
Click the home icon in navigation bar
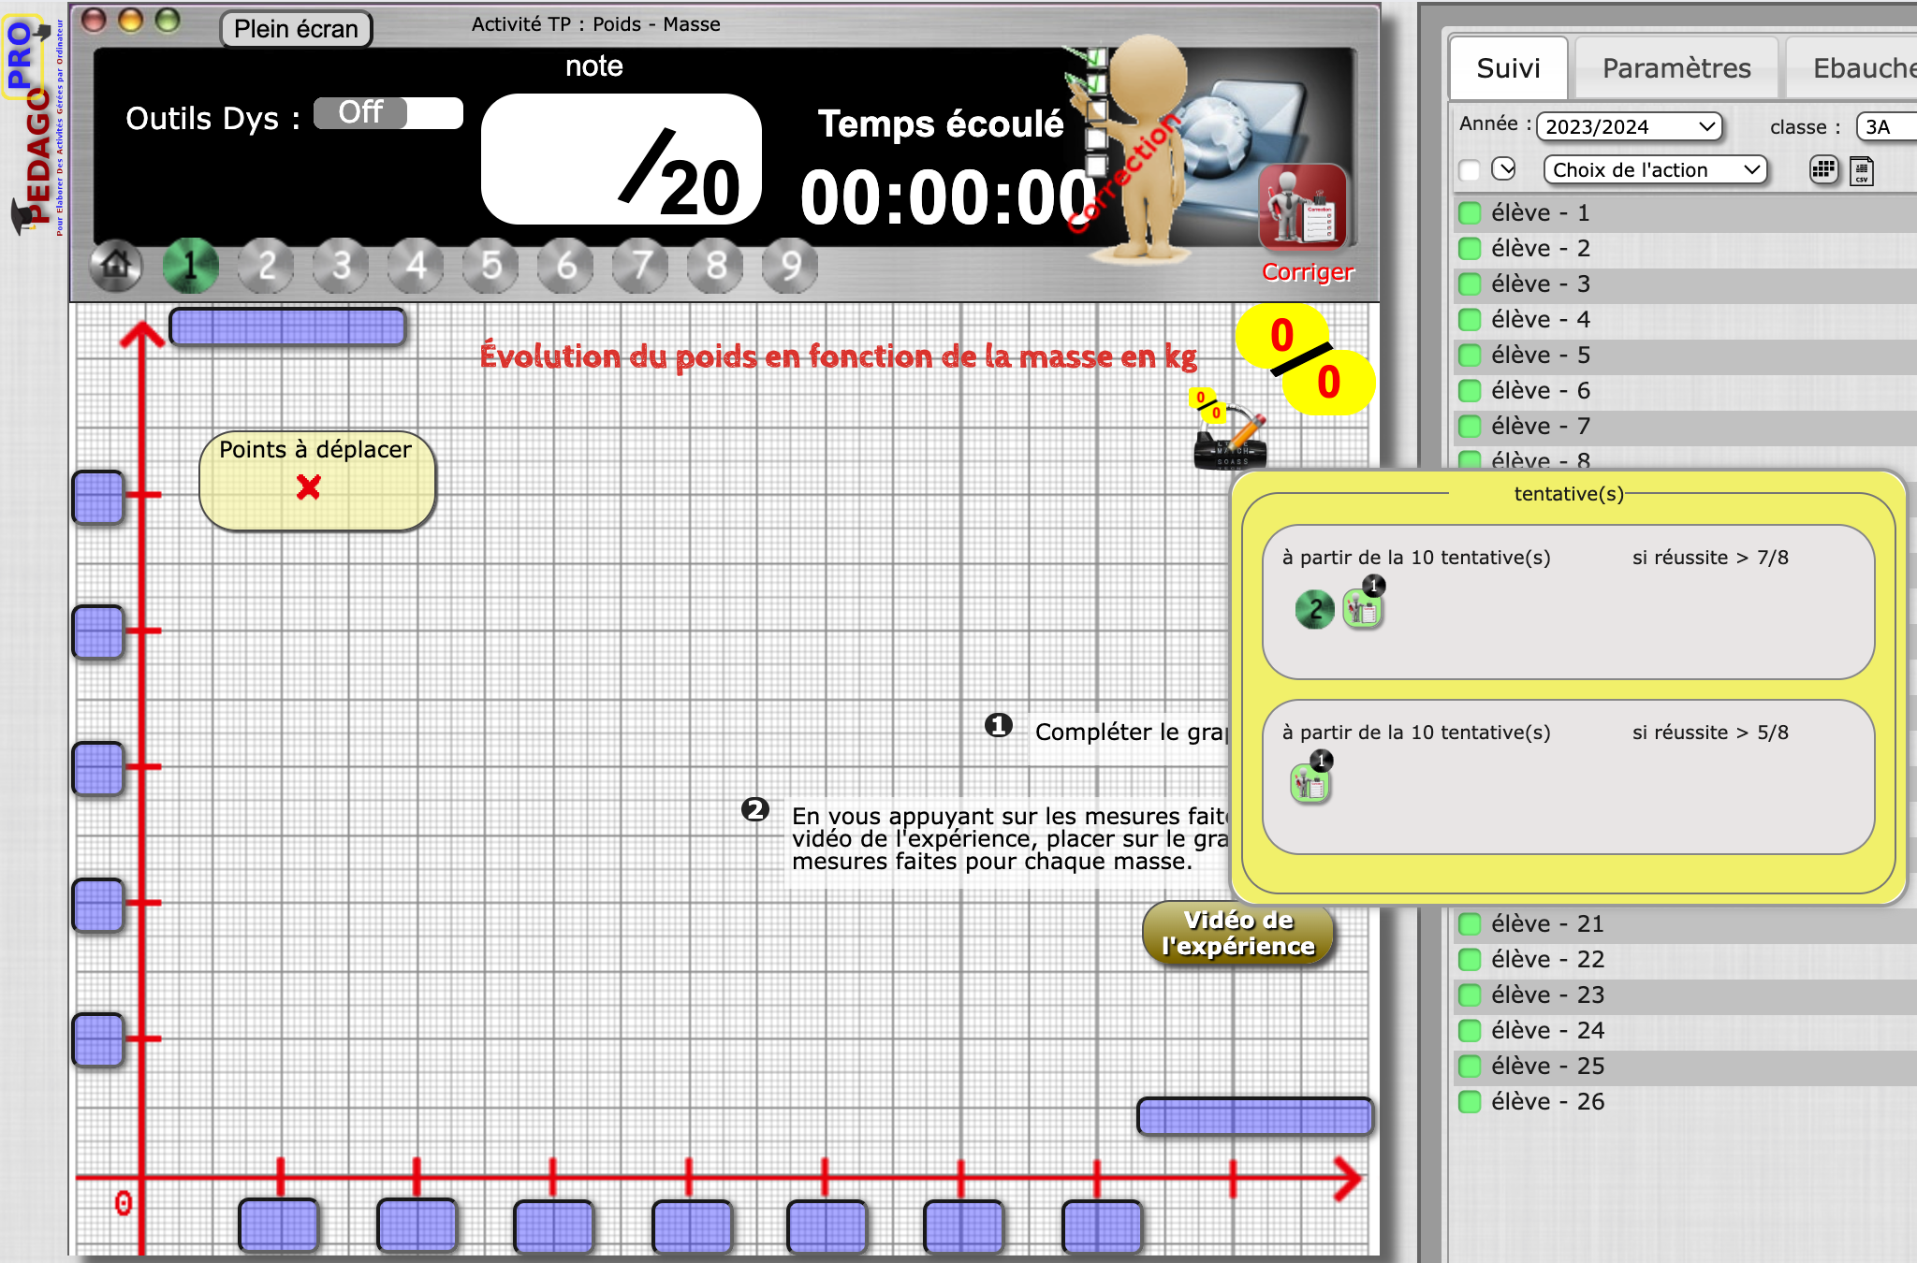(116, 266)
